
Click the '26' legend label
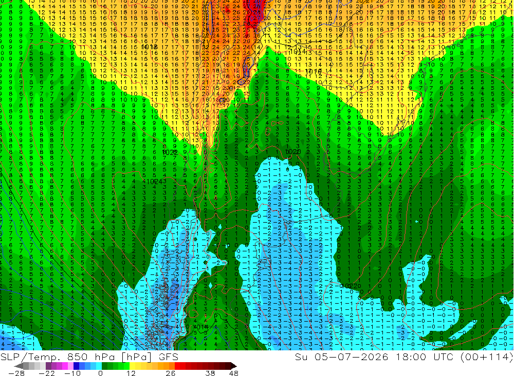coord(170,373)
